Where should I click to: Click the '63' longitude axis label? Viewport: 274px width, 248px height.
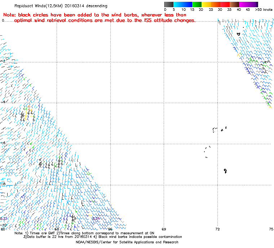[x=57, y=229]
